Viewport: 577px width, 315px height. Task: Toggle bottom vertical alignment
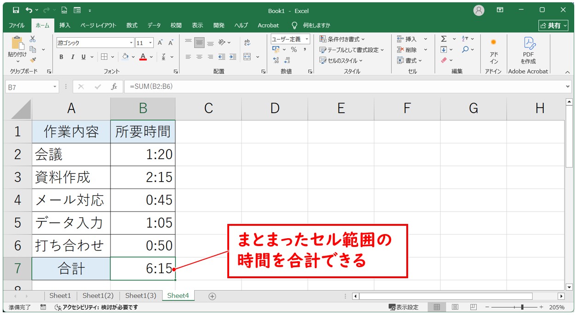pyautogui.click(x=210, y=43)
